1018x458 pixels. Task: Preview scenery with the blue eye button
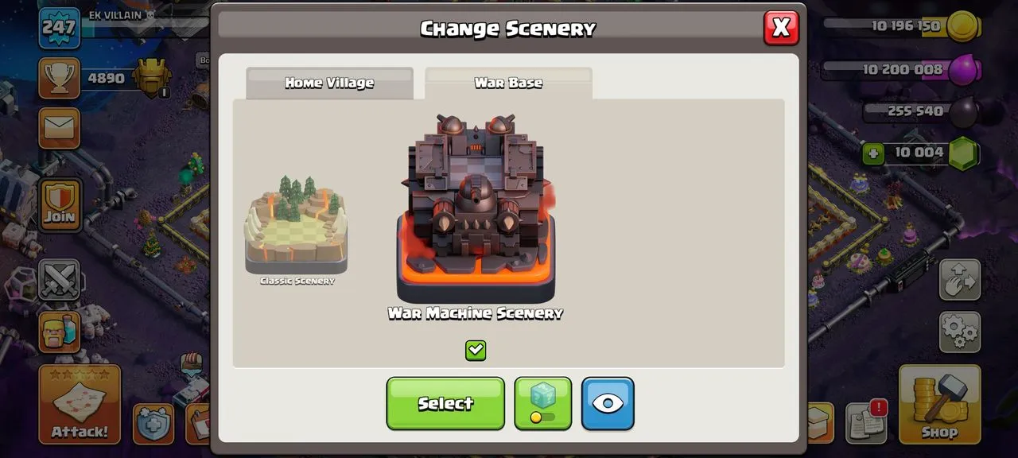[x=608, y=403]
